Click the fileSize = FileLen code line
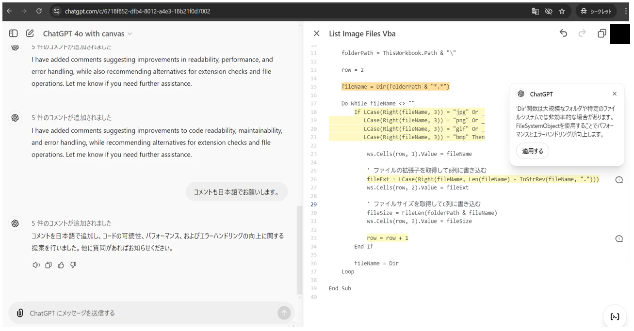The width and height of the screenshot is (634, 331). (x=432, y=213)
